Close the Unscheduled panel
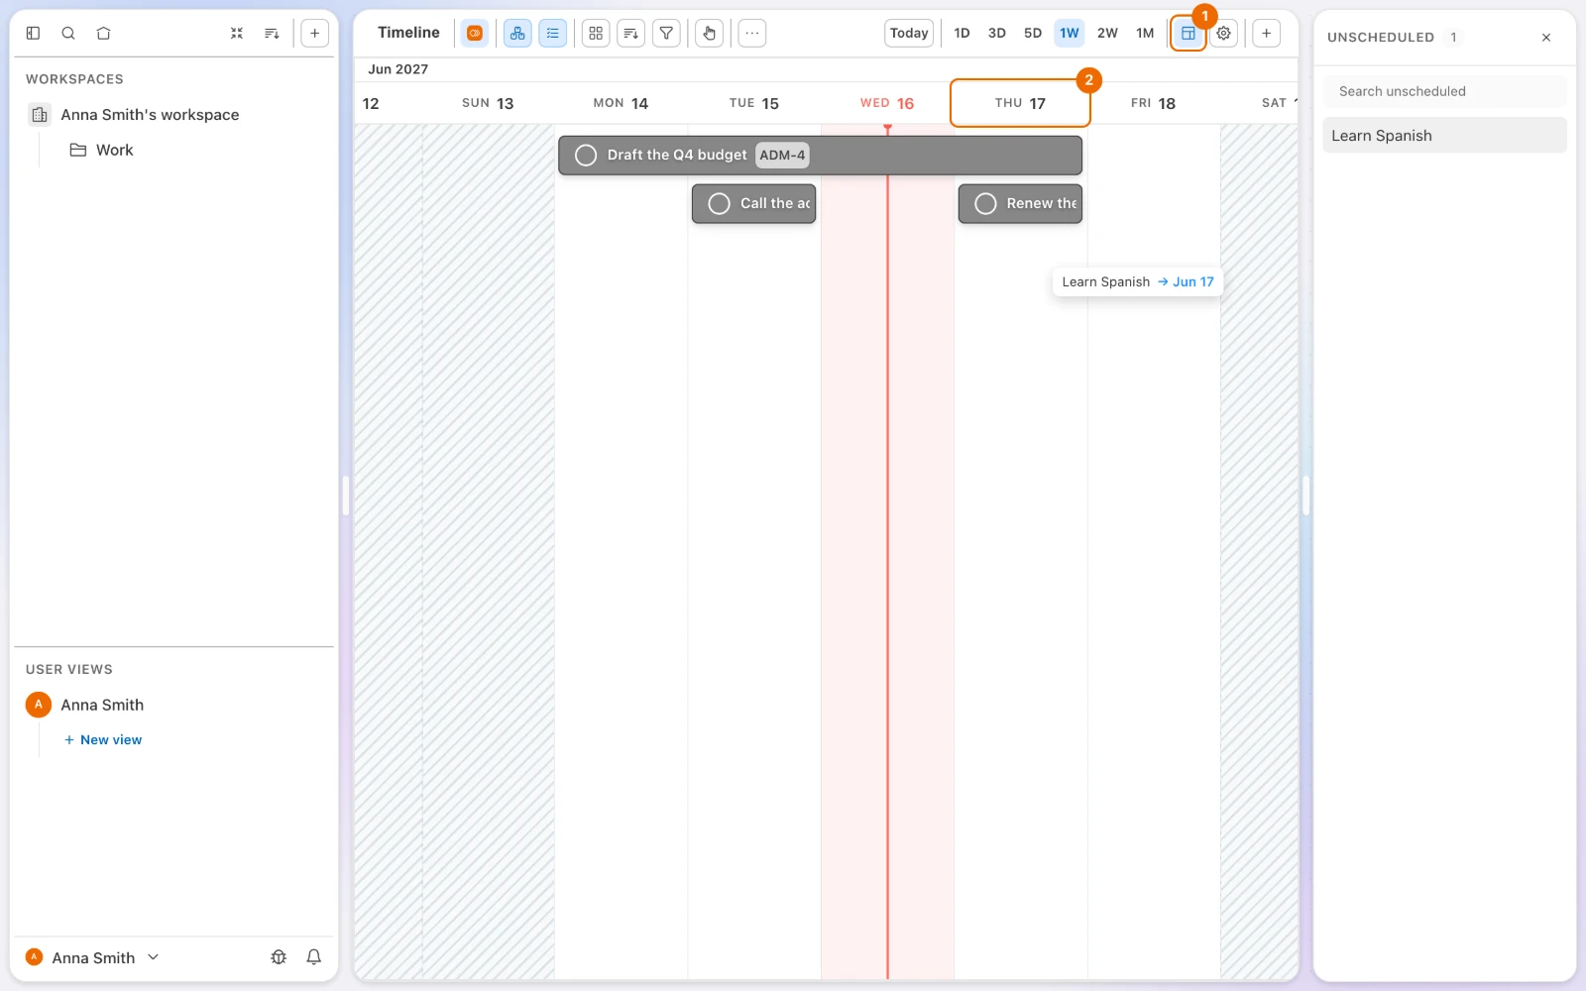The width and height of the screenshot is (1586, 991). tap(1546, 38)
